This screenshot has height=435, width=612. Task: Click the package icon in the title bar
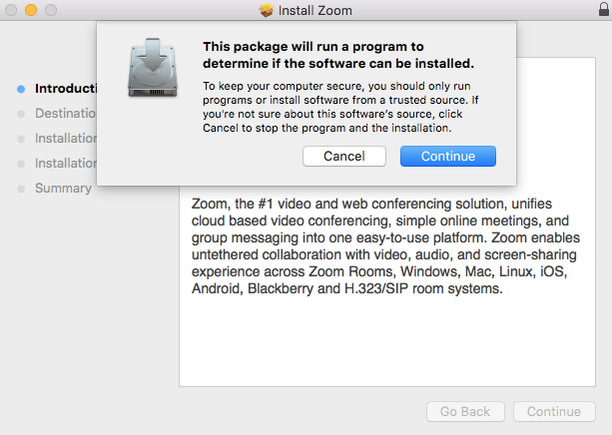(x=266, y=11)
